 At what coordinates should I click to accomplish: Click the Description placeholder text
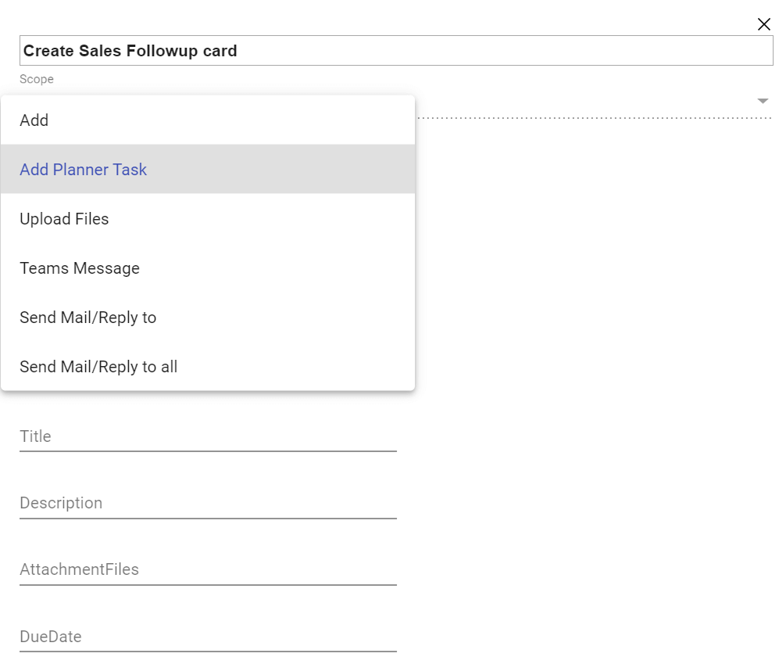click(x=61, y=503)
